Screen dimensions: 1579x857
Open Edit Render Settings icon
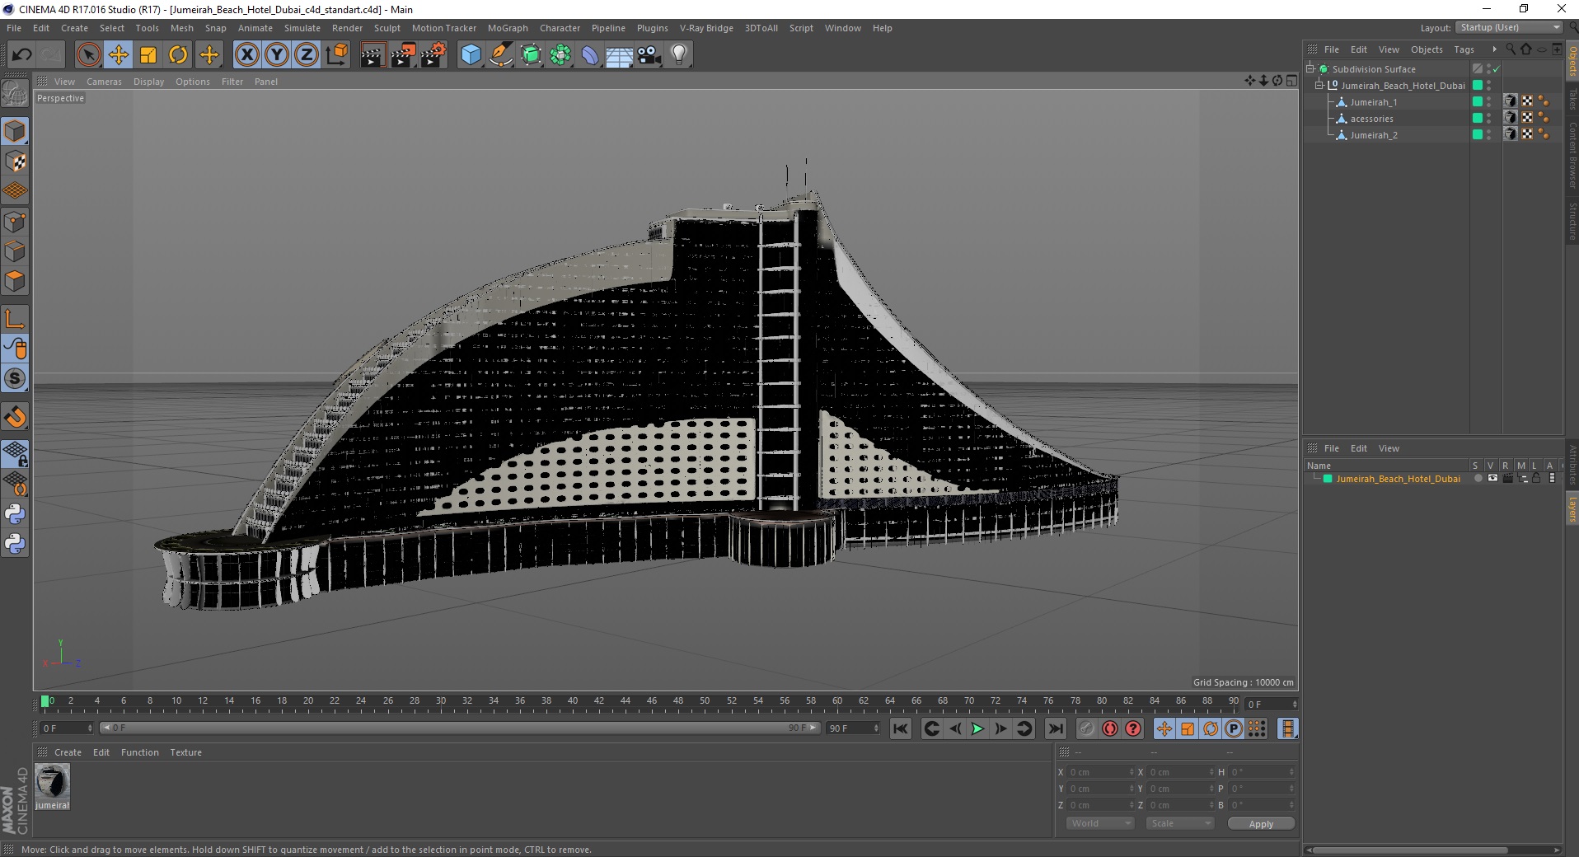pos(433,55)
